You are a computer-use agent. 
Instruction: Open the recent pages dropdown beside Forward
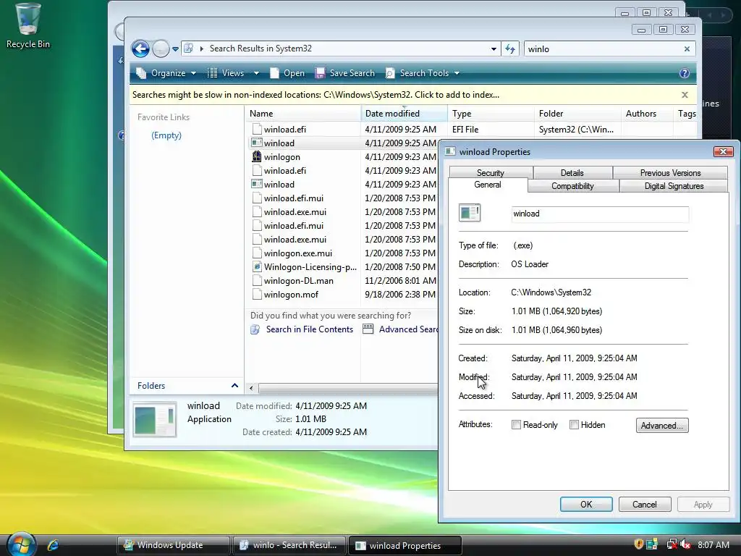[175, 49]
